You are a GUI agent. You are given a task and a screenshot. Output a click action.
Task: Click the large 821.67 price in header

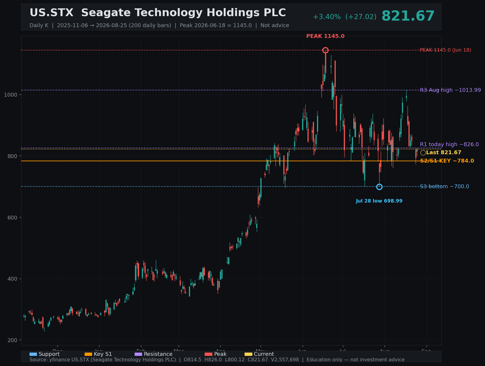(408, 16)
